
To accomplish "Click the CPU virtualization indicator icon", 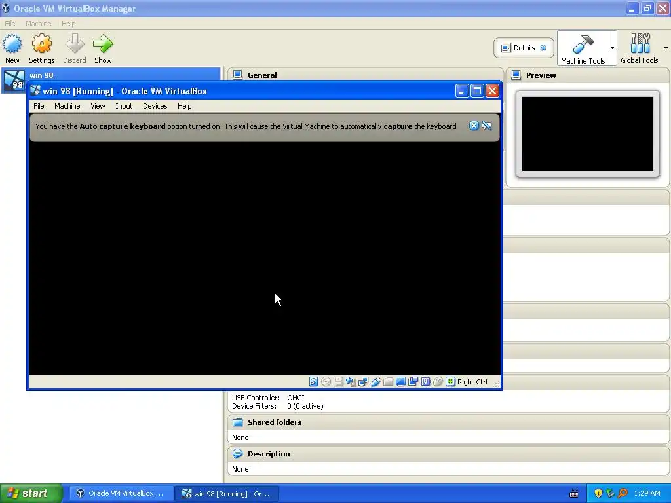I will (x=425, y=382).
